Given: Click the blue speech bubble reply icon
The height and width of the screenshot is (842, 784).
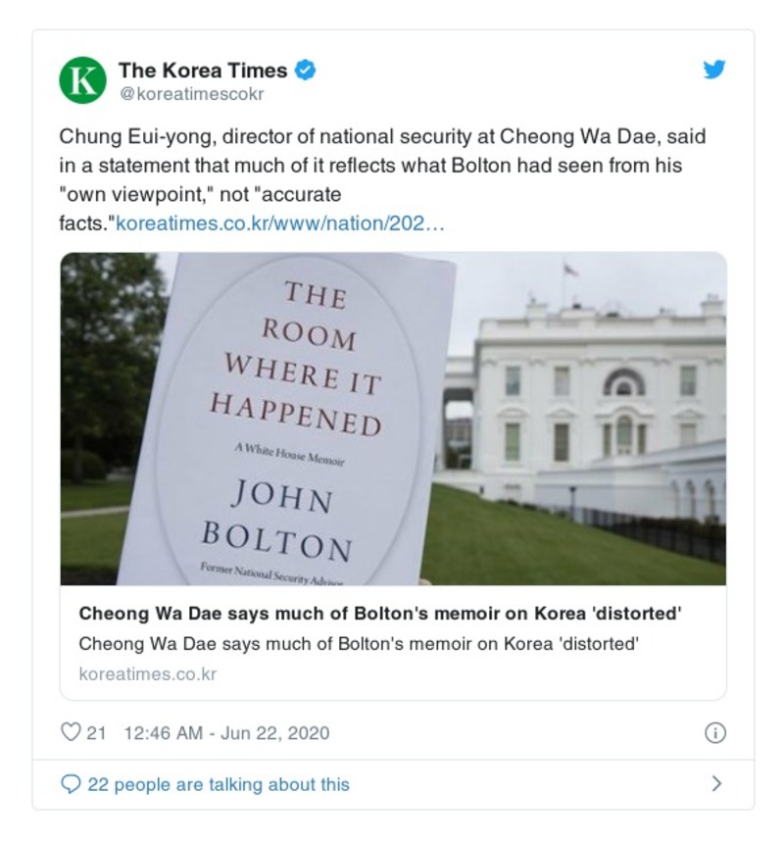Looking at the screenshot, I should (71, 784).
